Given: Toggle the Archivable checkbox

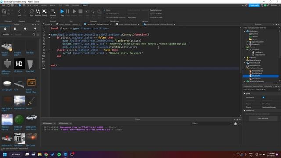Looking at the screenshot, I should pyautogui.click(x=263, y=97).
